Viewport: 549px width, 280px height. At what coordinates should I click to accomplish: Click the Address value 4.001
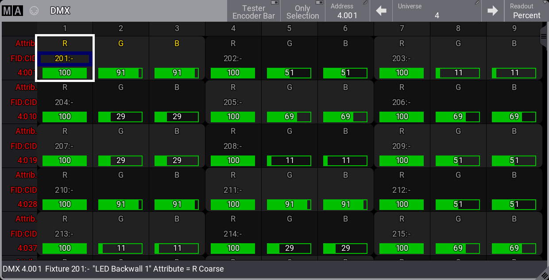(348, 15)
